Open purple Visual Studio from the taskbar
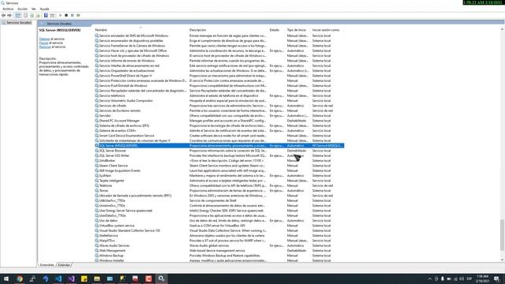 71,278
